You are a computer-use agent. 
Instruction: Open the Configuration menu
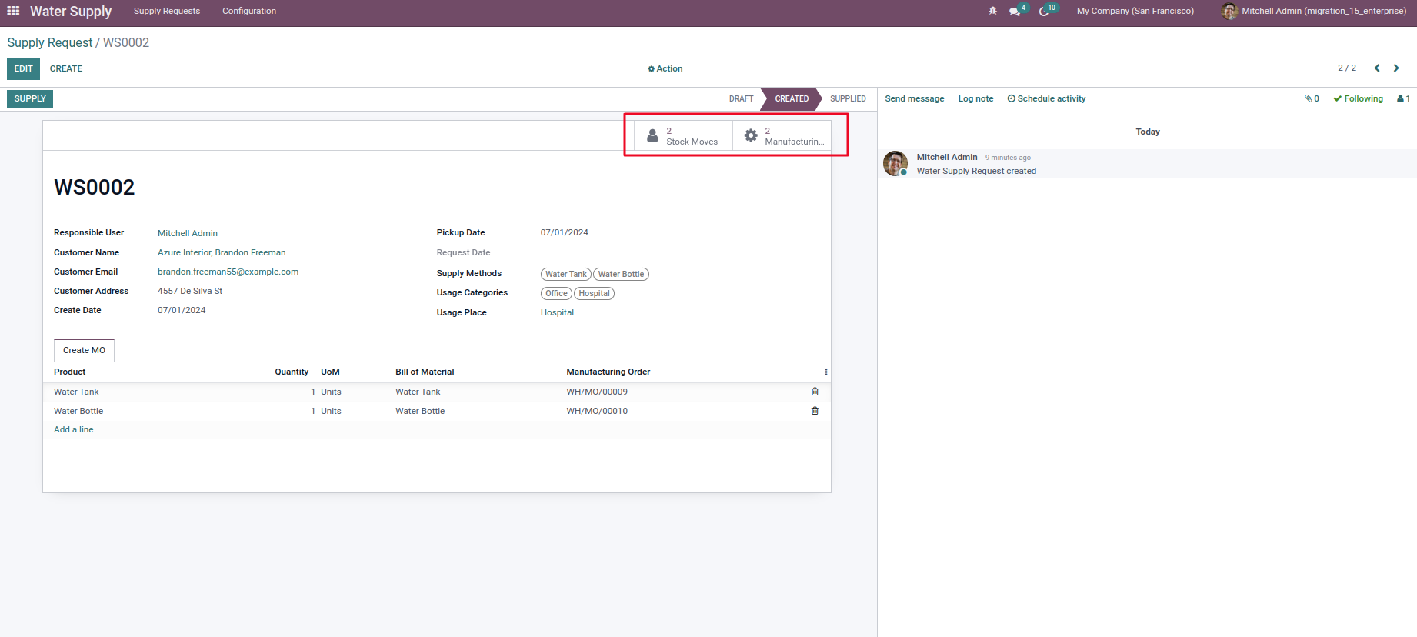click(249, 11)
